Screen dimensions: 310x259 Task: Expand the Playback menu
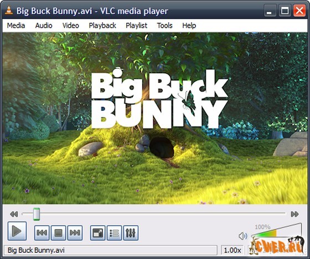point(102,26)
